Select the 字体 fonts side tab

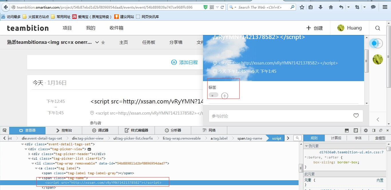click(x=358, y=138)
